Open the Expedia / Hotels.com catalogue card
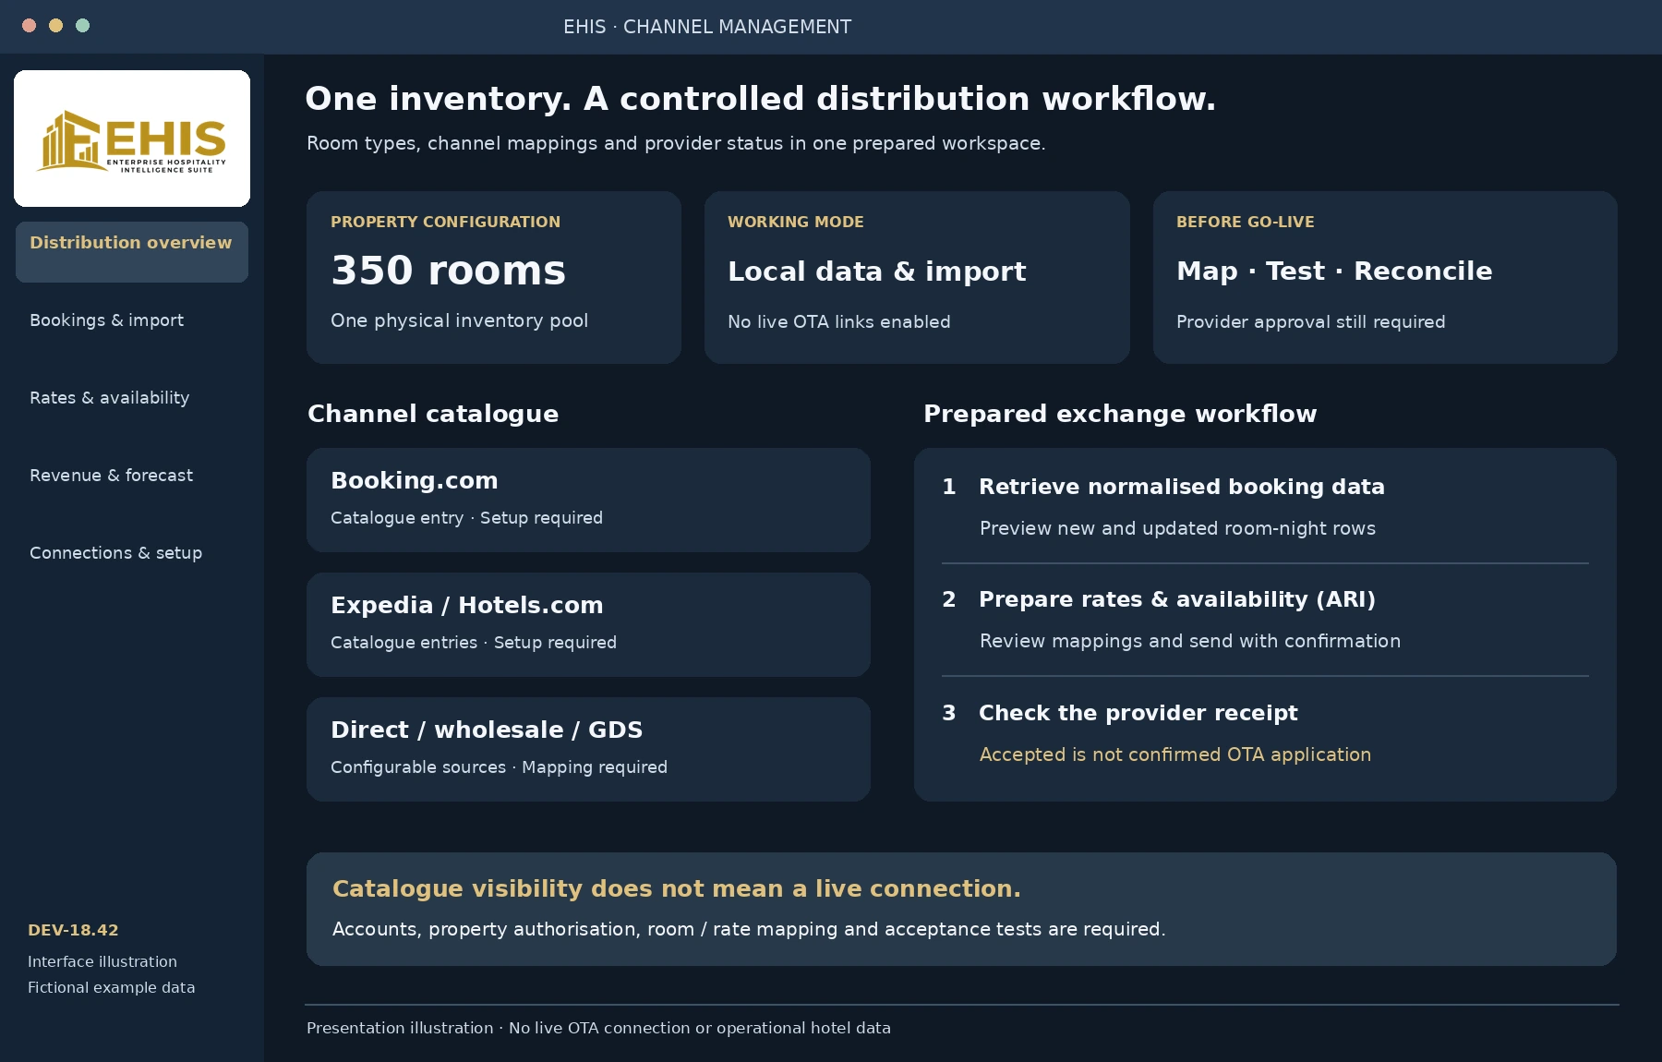The height and width of the screenshot is (1062, 1662). (x=588, y=625)
